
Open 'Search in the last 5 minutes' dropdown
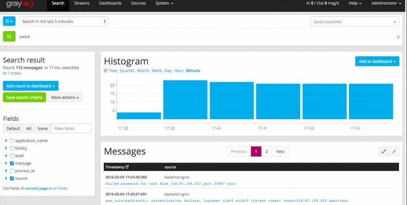(64, 21)
